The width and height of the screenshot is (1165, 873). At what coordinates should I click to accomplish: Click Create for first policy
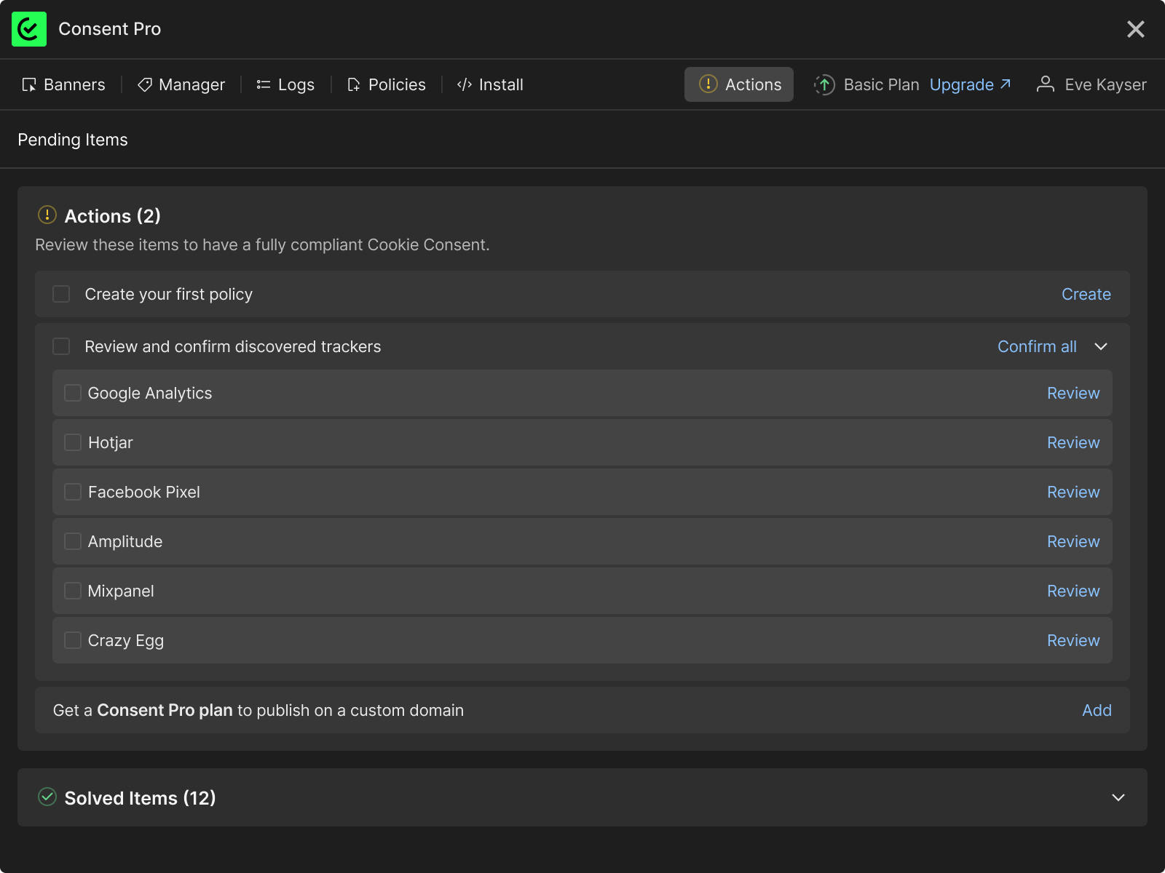coord(1086,294)
